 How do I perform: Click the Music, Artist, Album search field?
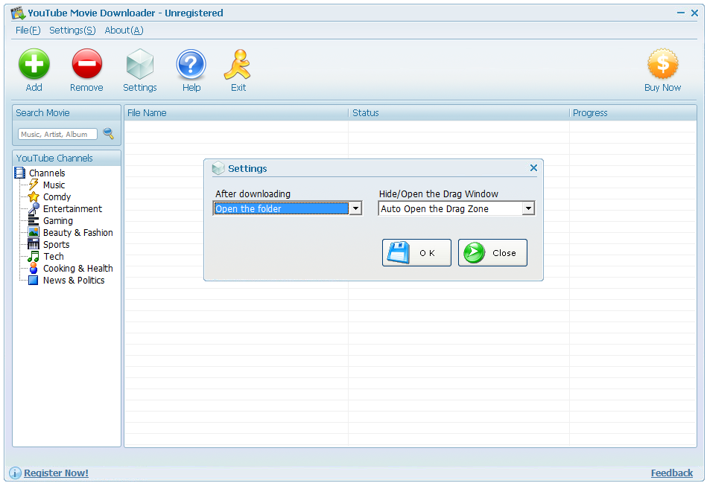(57, 134)
